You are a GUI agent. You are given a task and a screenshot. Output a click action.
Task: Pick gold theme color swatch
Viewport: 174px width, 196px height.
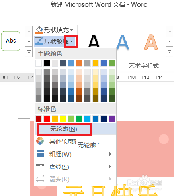(x=96, y=63)
